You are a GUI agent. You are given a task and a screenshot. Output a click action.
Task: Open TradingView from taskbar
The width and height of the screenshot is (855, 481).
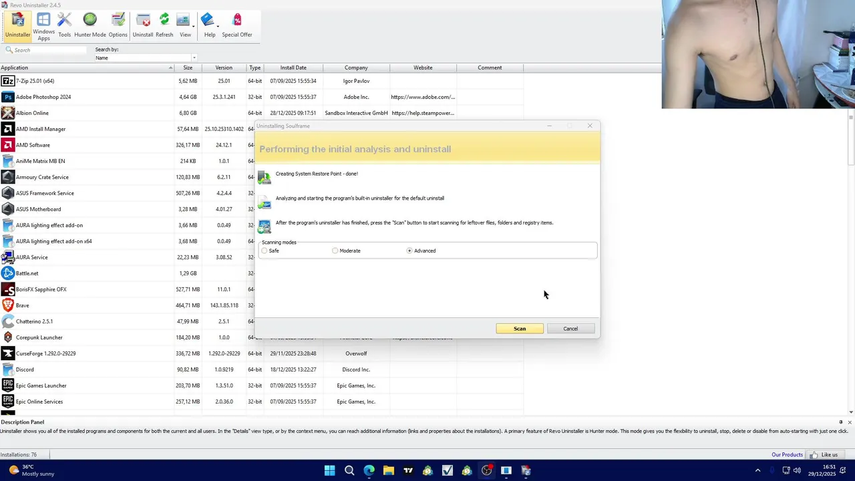[x=408, y=471]
